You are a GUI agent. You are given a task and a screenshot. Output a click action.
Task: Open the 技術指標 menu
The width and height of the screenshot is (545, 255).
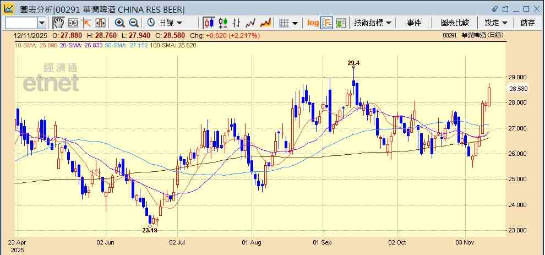373,23
